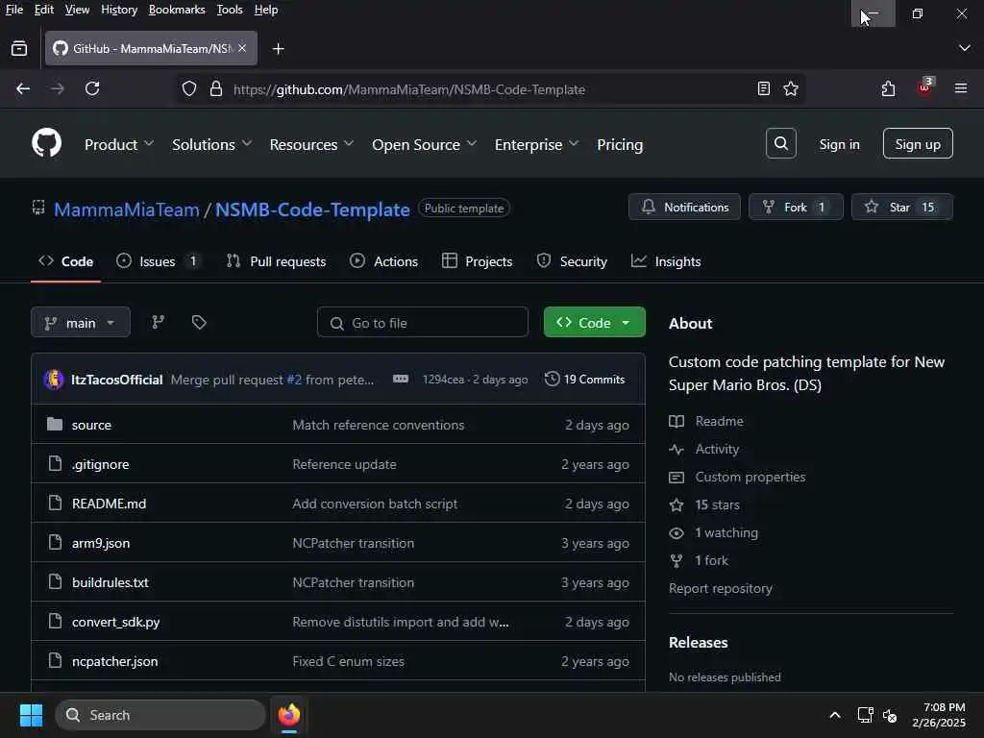The width and height of the screenshot is (984, 738).
Task: Open the green Code dropdown button
Action: click(x=594, y=323)
